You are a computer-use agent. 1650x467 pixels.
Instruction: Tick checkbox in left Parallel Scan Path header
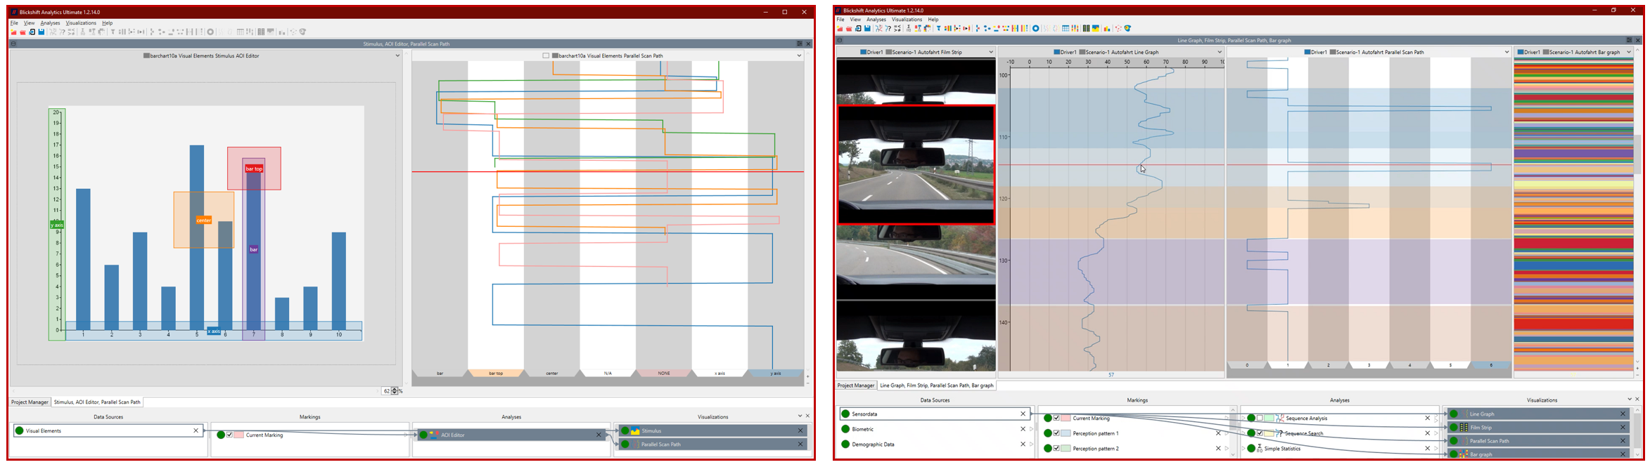546,55
